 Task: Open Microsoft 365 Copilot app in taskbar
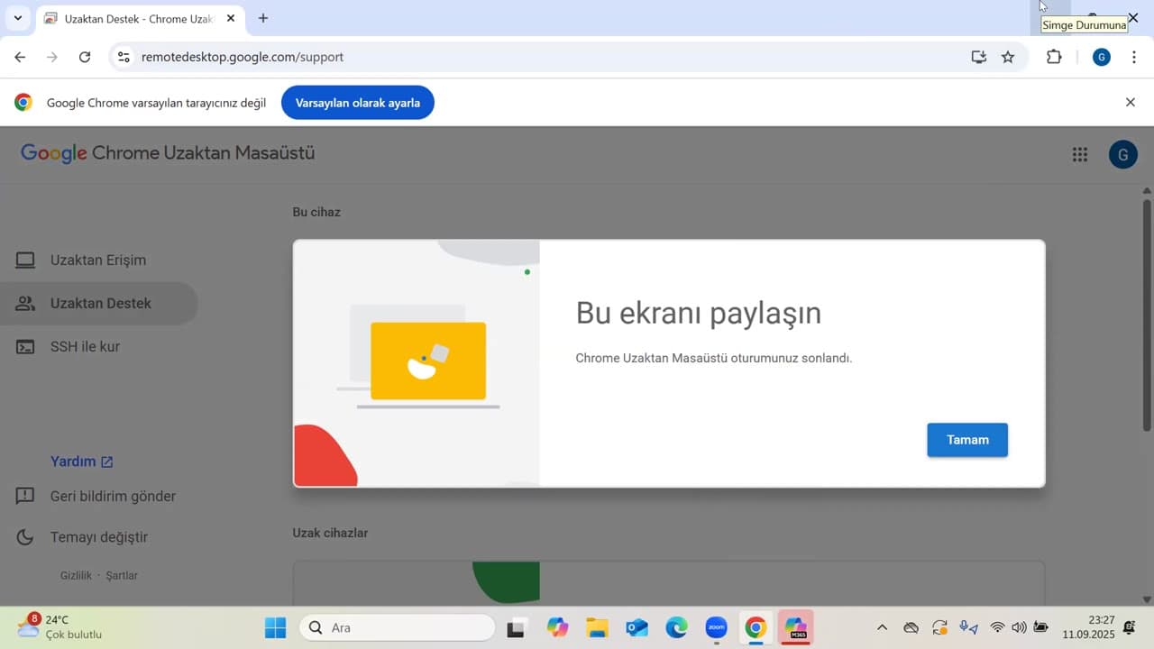[795, 627]
